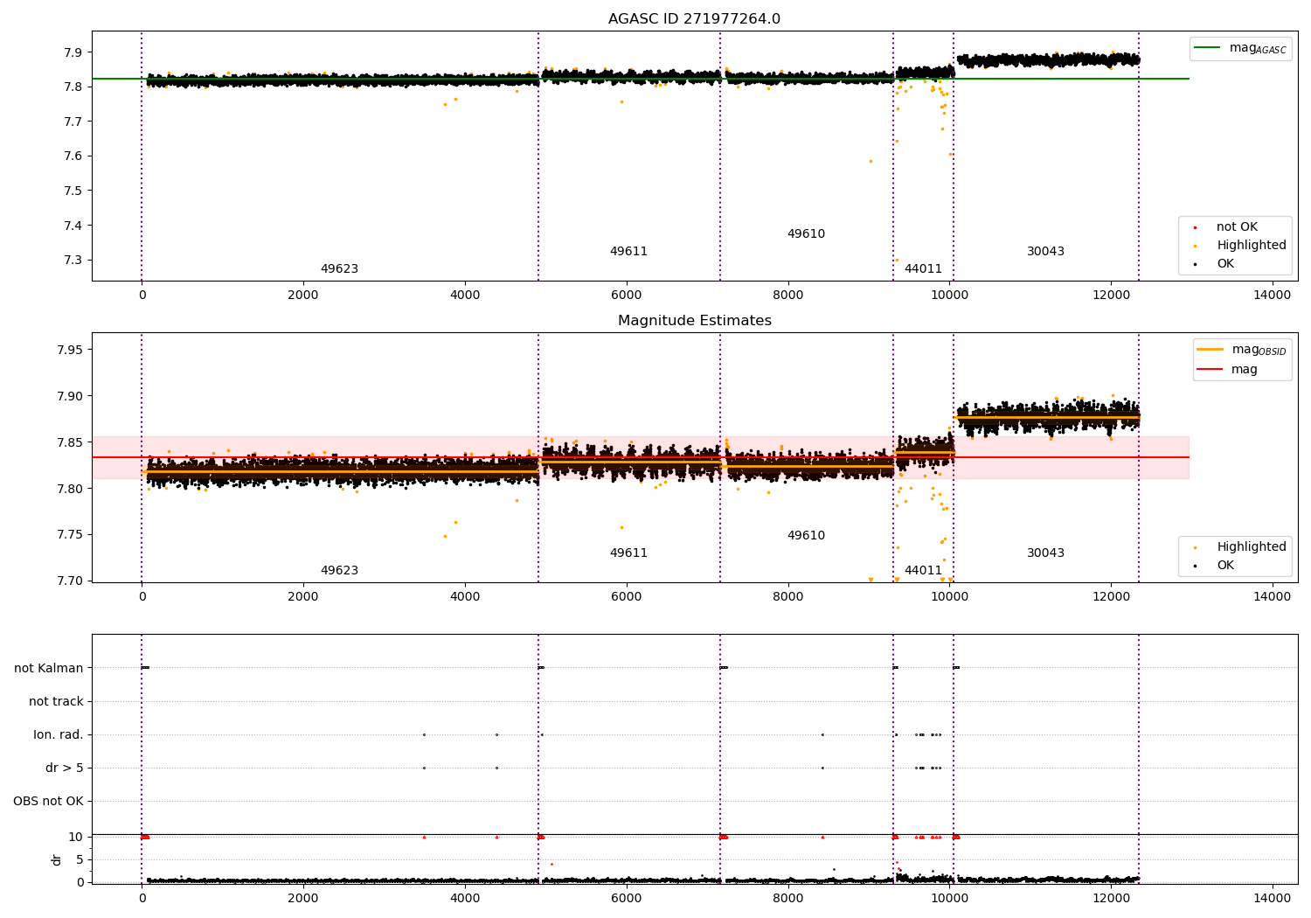Click the 7.70 y-tick in middle plot
1311x918 pixels.
pyautogui.click(x=71, y=581)
